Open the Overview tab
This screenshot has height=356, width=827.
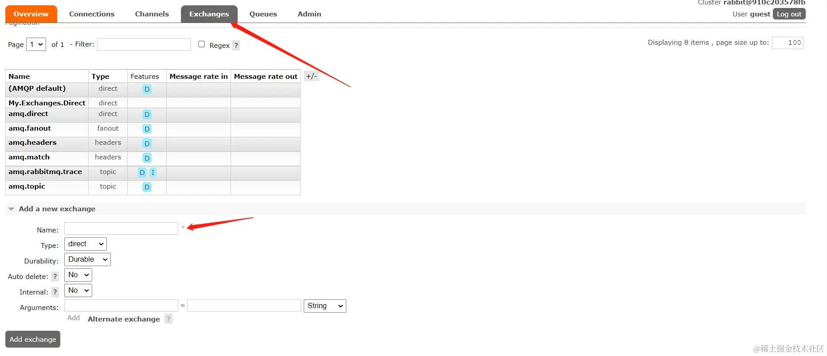coord(31,14)
